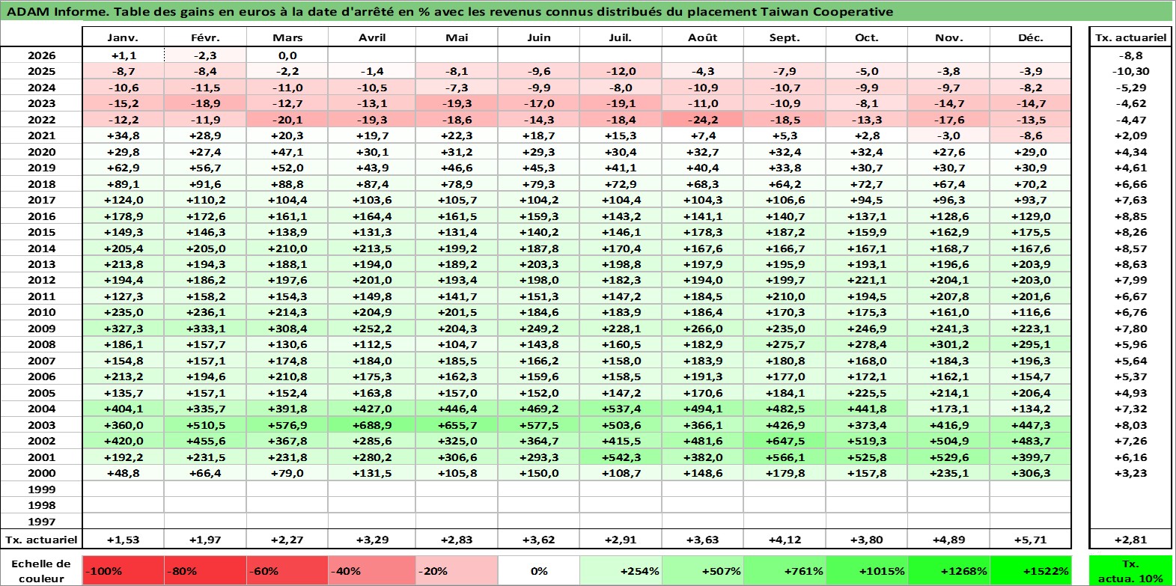Click the 2026 Janv. cell '+1,1'

click(x=123, y=55)
